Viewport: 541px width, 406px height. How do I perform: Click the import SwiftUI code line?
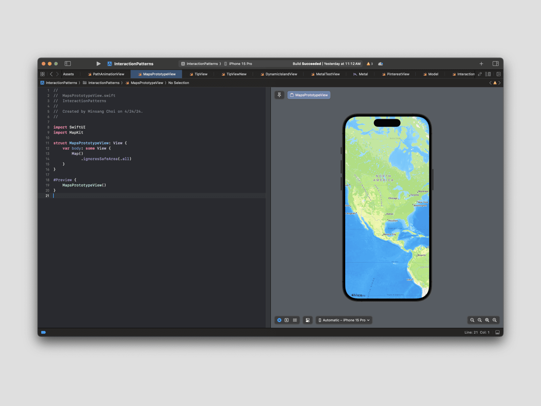[x=69, y=127]
